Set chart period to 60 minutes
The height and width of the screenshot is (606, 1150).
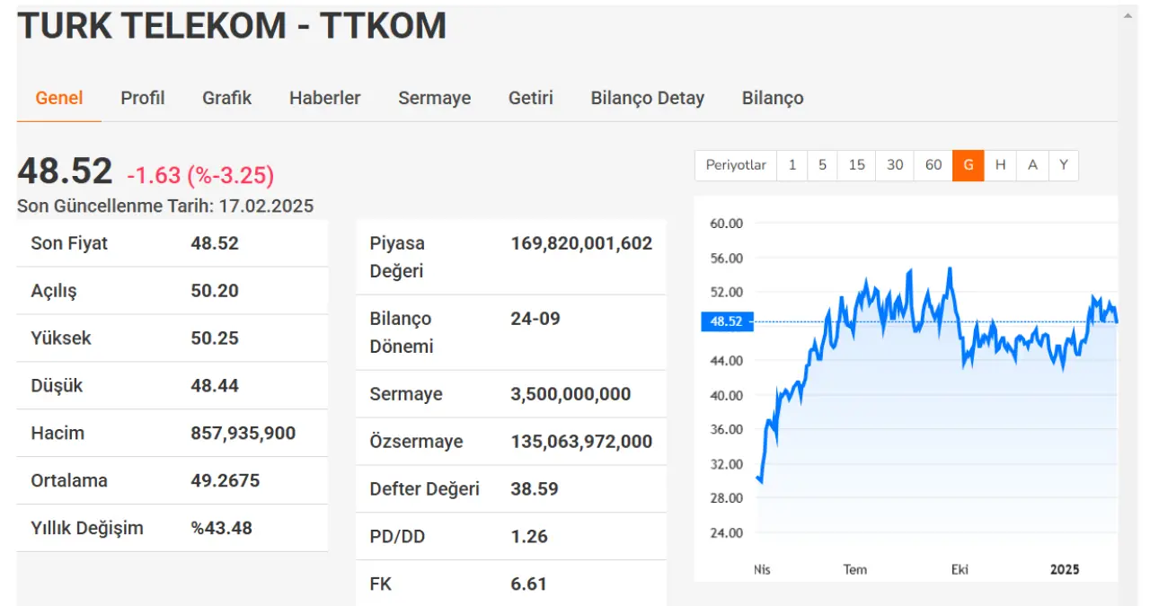pyautogui.click(x=933, y=165)
